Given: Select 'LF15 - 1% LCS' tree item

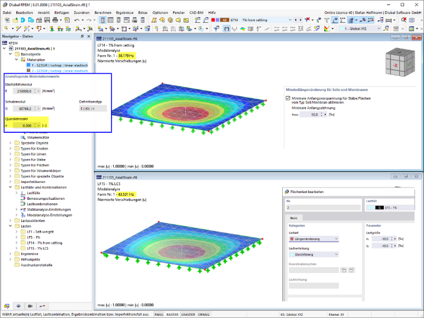Looking at the screenshot, I should (37, 248).
